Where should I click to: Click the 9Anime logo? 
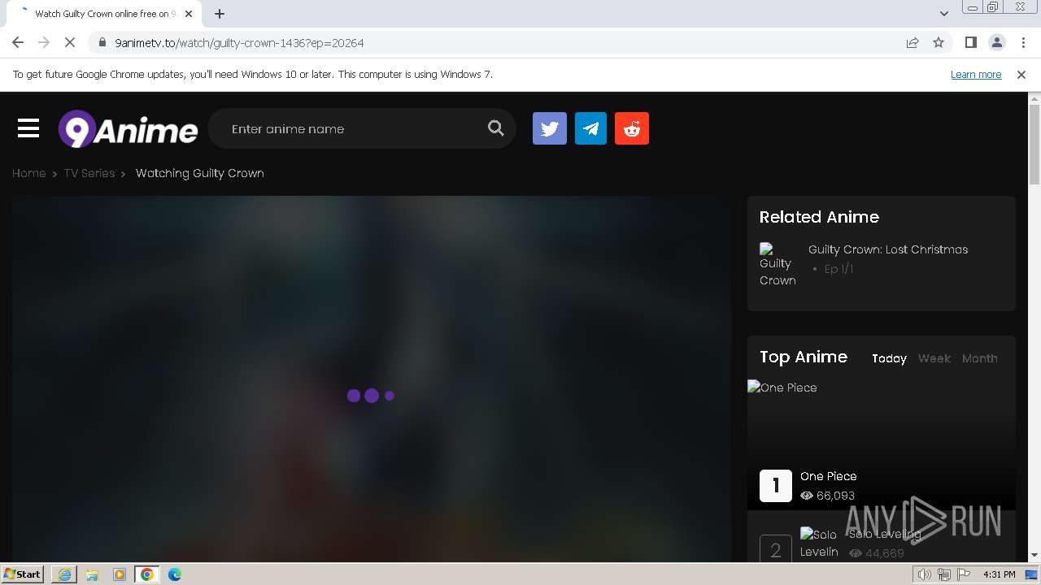point(128,129)
